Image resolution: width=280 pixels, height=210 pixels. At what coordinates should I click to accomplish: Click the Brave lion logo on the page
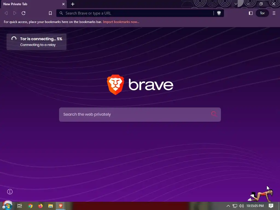tap(116, 85)
